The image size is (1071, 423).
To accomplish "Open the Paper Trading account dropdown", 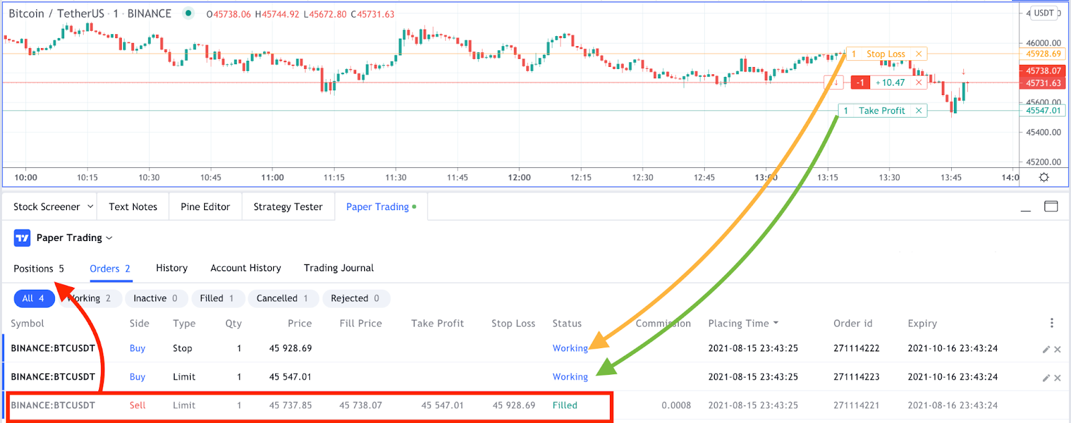I will (74, 238).
